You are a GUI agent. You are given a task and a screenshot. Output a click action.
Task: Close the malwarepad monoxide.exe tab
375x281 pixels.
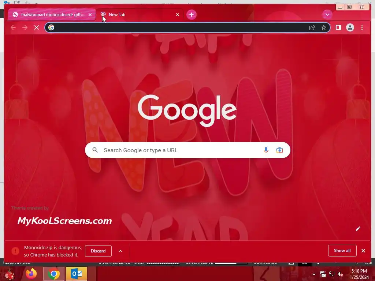click(x=90, y=15)
